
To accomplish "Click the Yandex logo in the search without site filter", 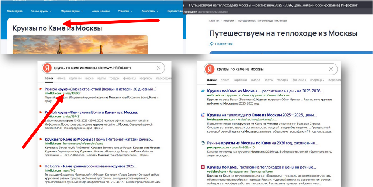I will click(x=209, y=69).
